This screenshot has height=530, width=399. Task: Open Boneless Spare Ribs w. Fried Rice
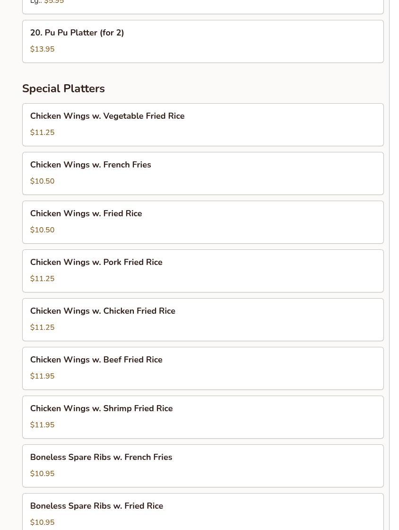coord(97,506)
